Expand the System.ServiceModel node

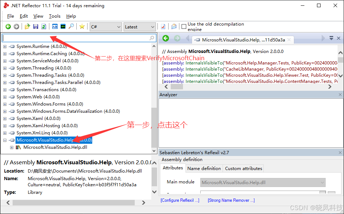[5, 61]
